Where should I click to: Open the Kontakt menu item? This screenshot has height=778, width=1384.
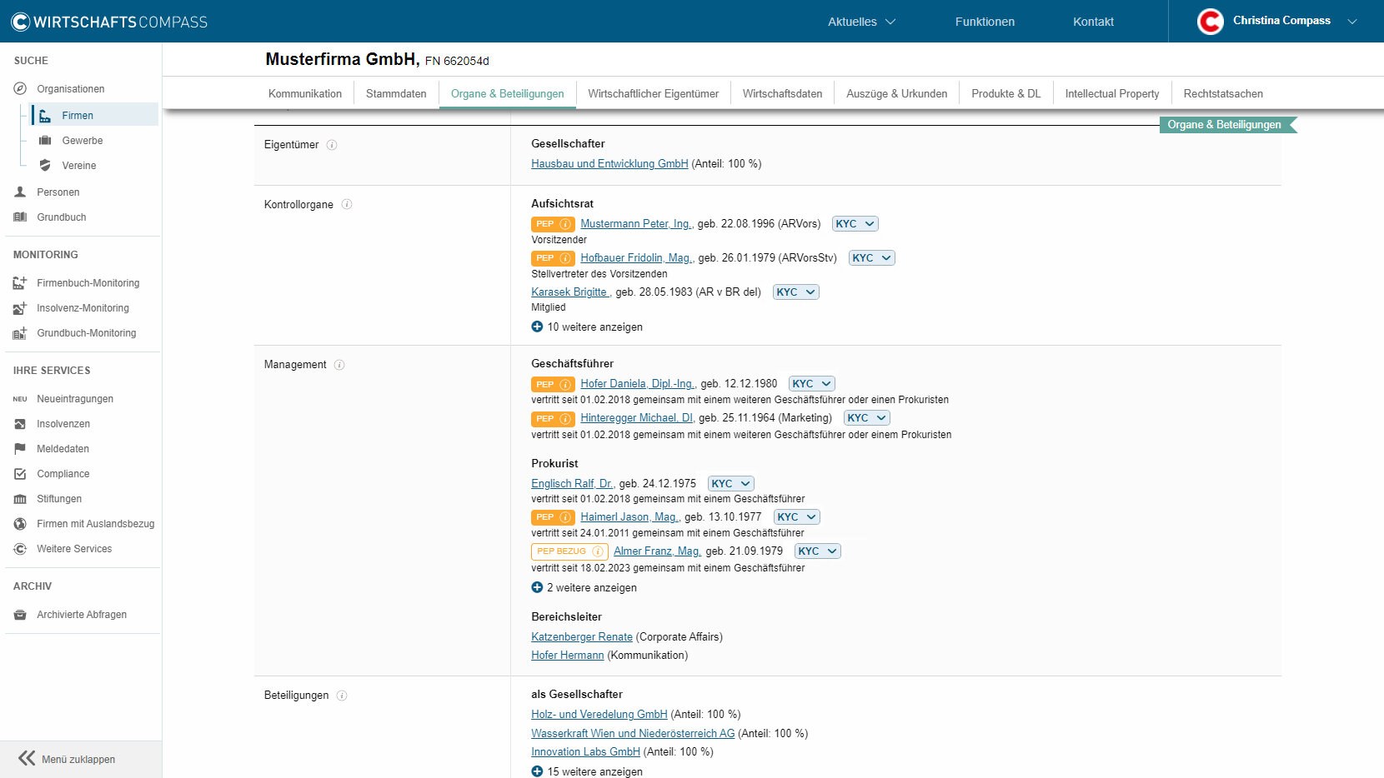(x=1093, y=22)
